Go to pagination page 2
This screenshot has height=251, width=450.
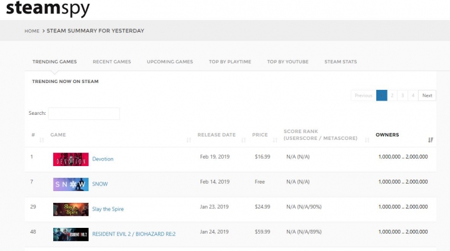point(392,96)
